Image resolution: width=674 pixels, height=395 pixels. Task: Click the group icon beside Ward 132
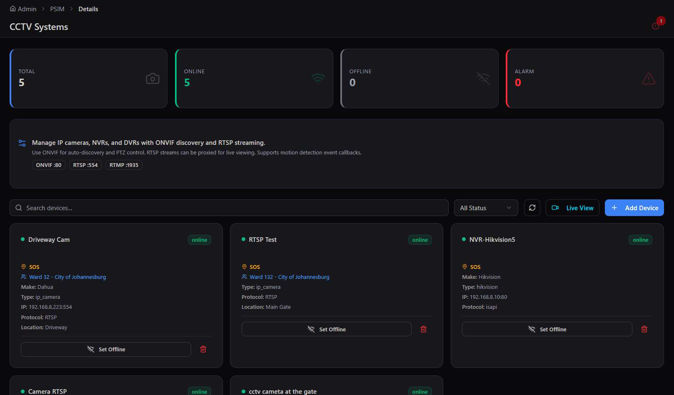(244, 277)
